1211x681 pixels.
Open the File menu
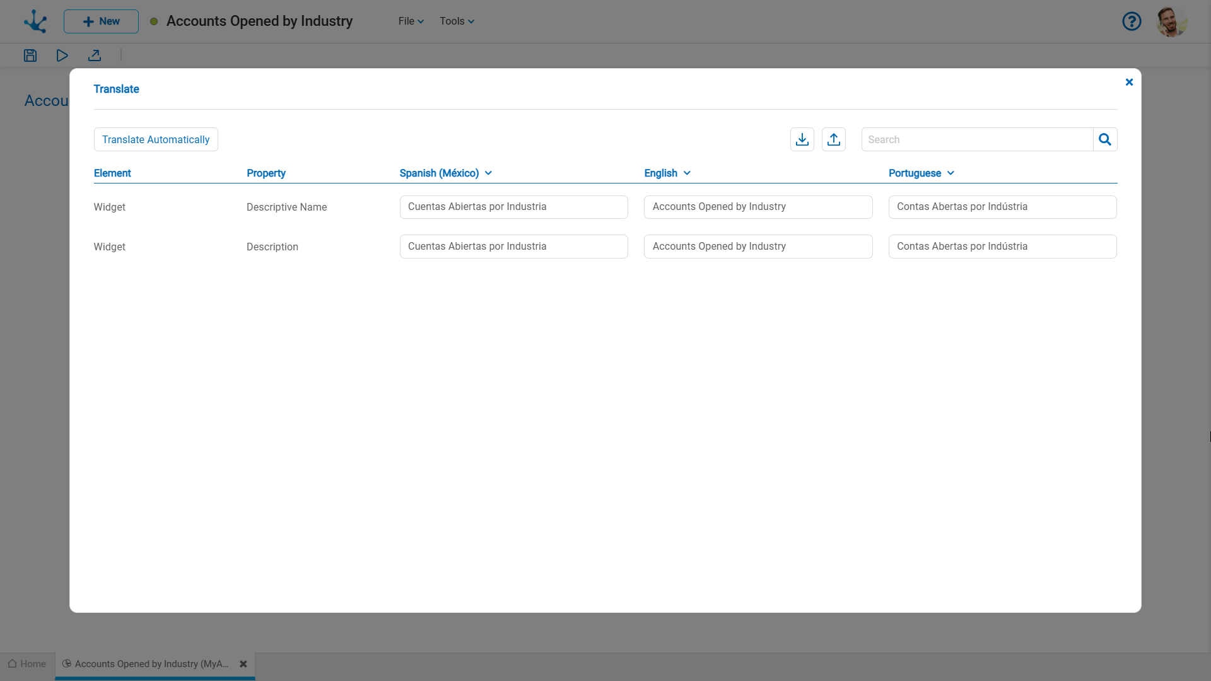pyautogui.click(x=411, y=21)
